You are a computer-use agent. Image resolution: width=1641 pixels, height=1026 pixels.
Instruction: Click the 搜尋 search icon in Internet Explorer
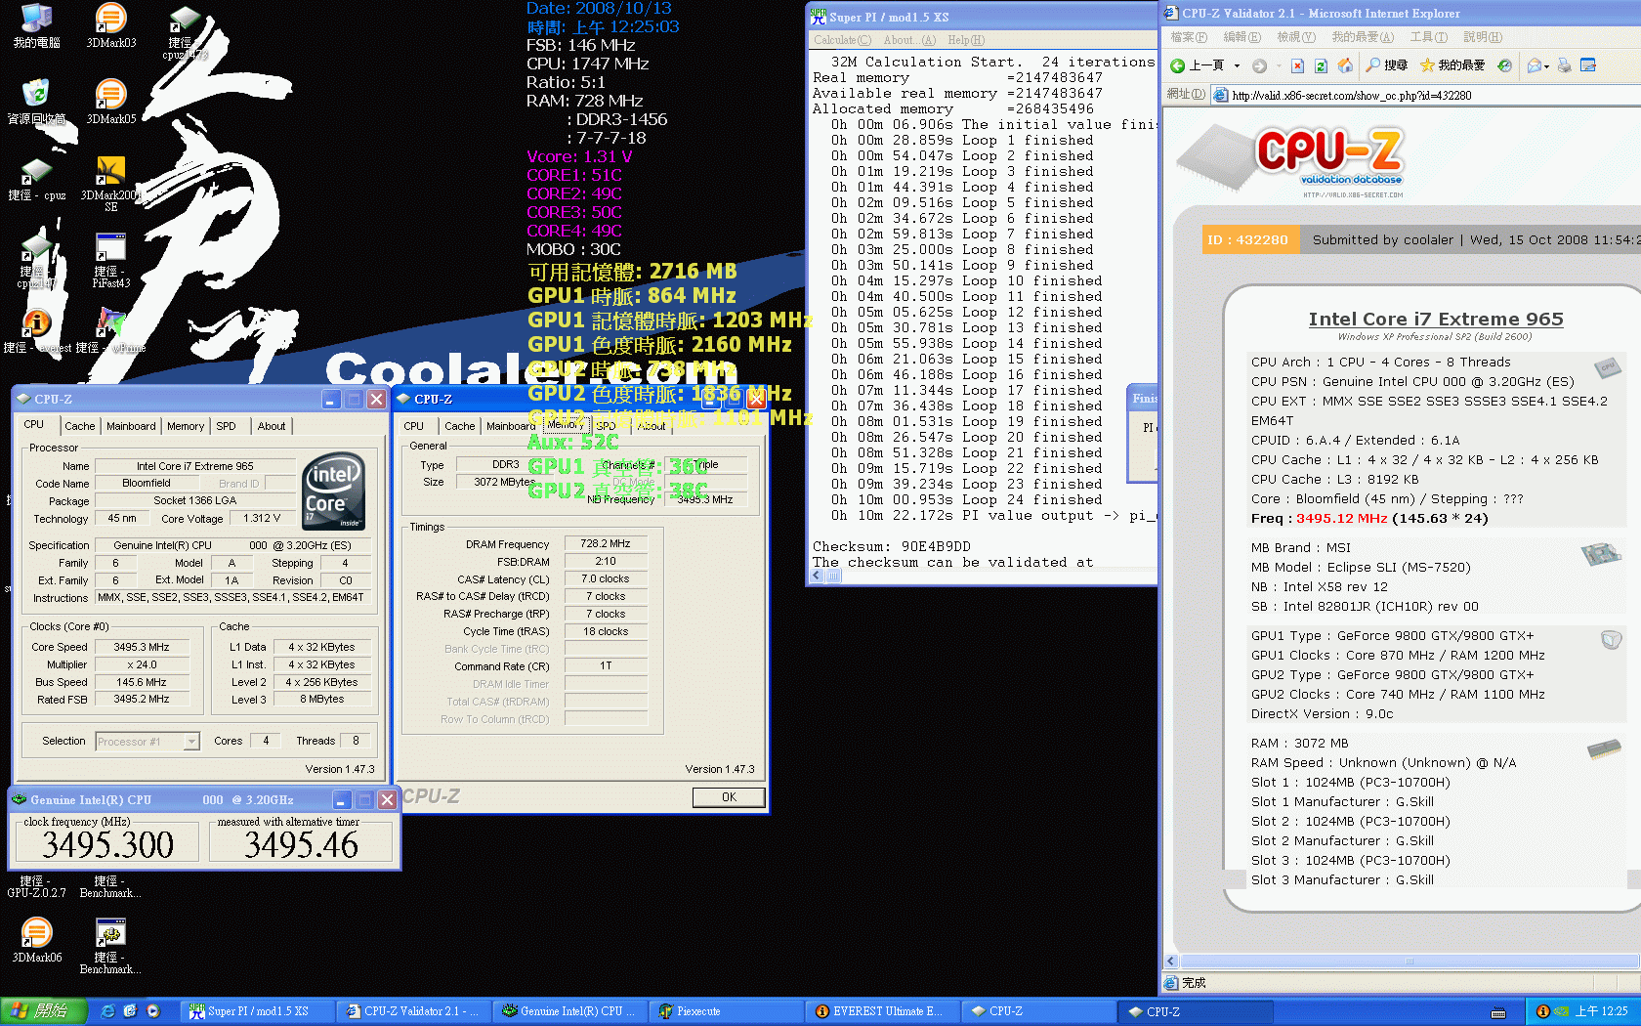1387,65
